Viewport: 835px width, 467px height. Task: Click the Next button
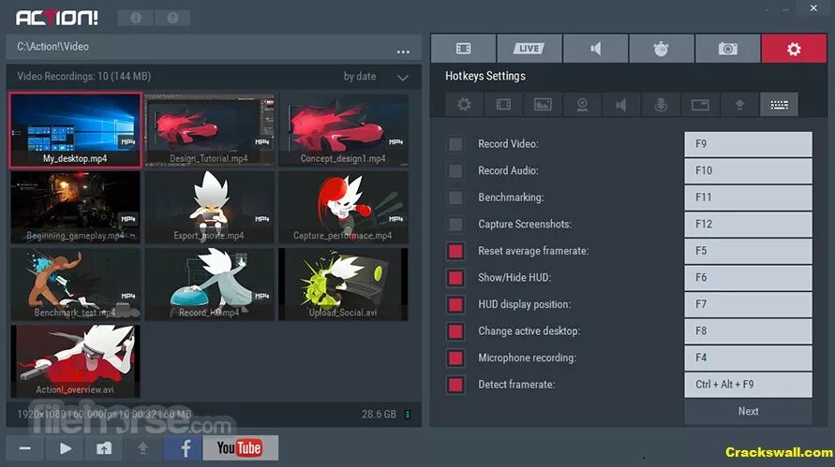point(748,412)
